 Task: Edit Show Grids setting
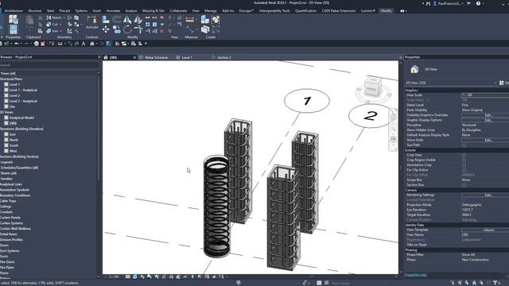[x=485, y=140]
